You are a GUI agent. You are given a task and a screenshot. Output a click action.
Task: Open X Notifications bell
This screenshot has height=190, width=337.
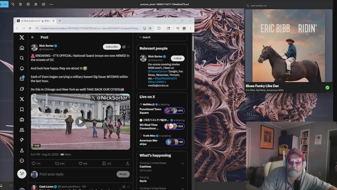point(22,68)
